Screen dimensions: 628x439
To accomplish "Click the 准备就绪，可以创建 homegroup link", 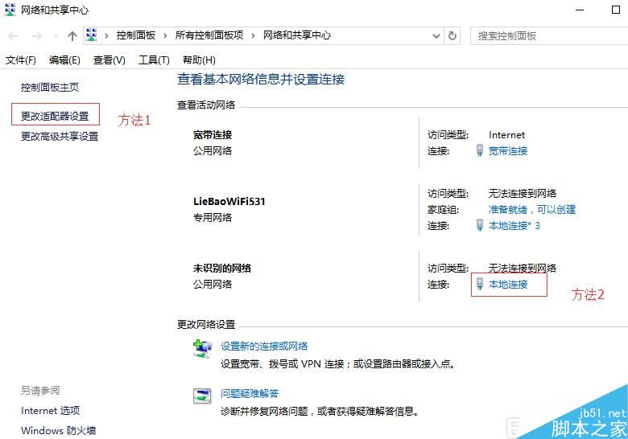I will click(532, 209).
